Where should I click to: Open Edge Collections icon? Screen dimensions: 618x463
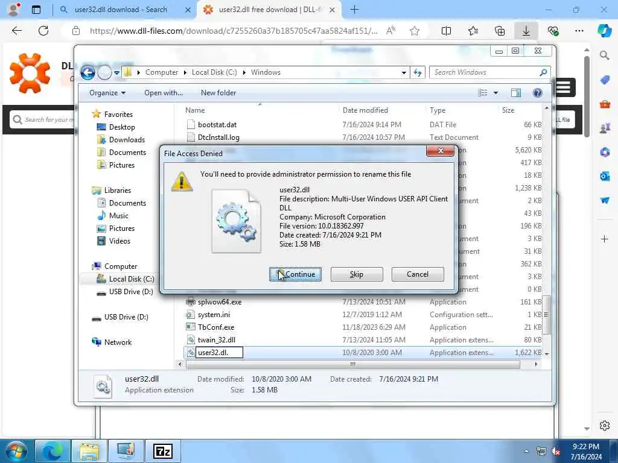click(500, 31)
